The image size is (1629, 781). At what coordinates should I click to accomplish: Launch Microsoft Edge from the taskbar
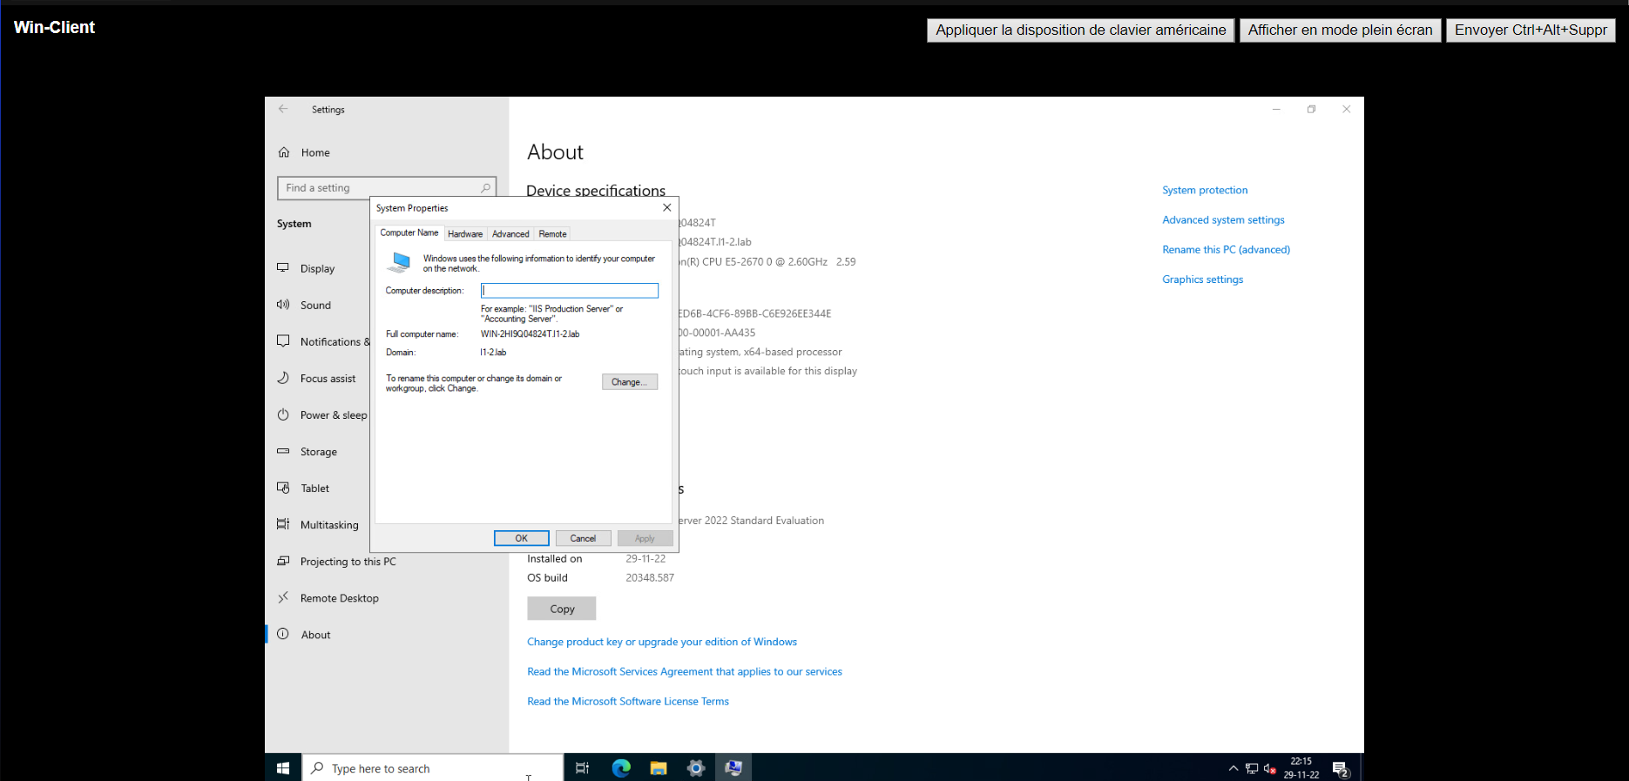click(x=621, y=768)
